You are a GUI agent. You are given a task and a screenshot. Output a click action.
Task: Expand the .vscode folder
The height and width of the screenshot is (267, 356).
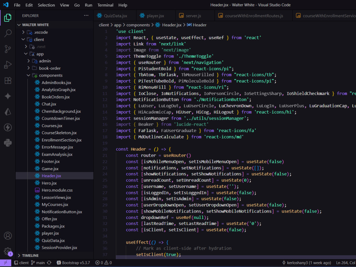pos(23,32)
